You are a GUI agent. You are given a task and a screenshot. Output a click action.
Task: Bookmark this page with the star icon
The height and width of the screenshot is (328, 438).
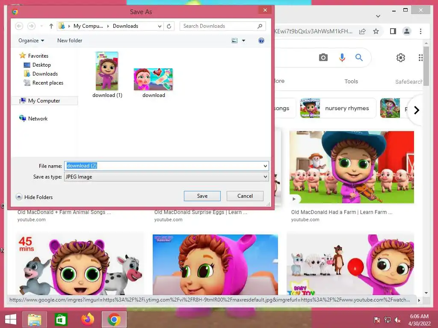pos(376,31)
